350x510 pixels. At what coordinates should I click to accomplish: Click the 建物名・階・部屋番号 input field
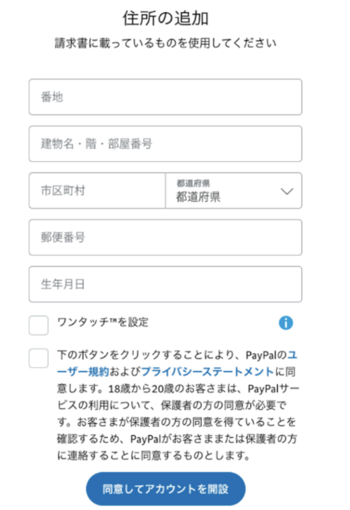click(x=165, y=144)
